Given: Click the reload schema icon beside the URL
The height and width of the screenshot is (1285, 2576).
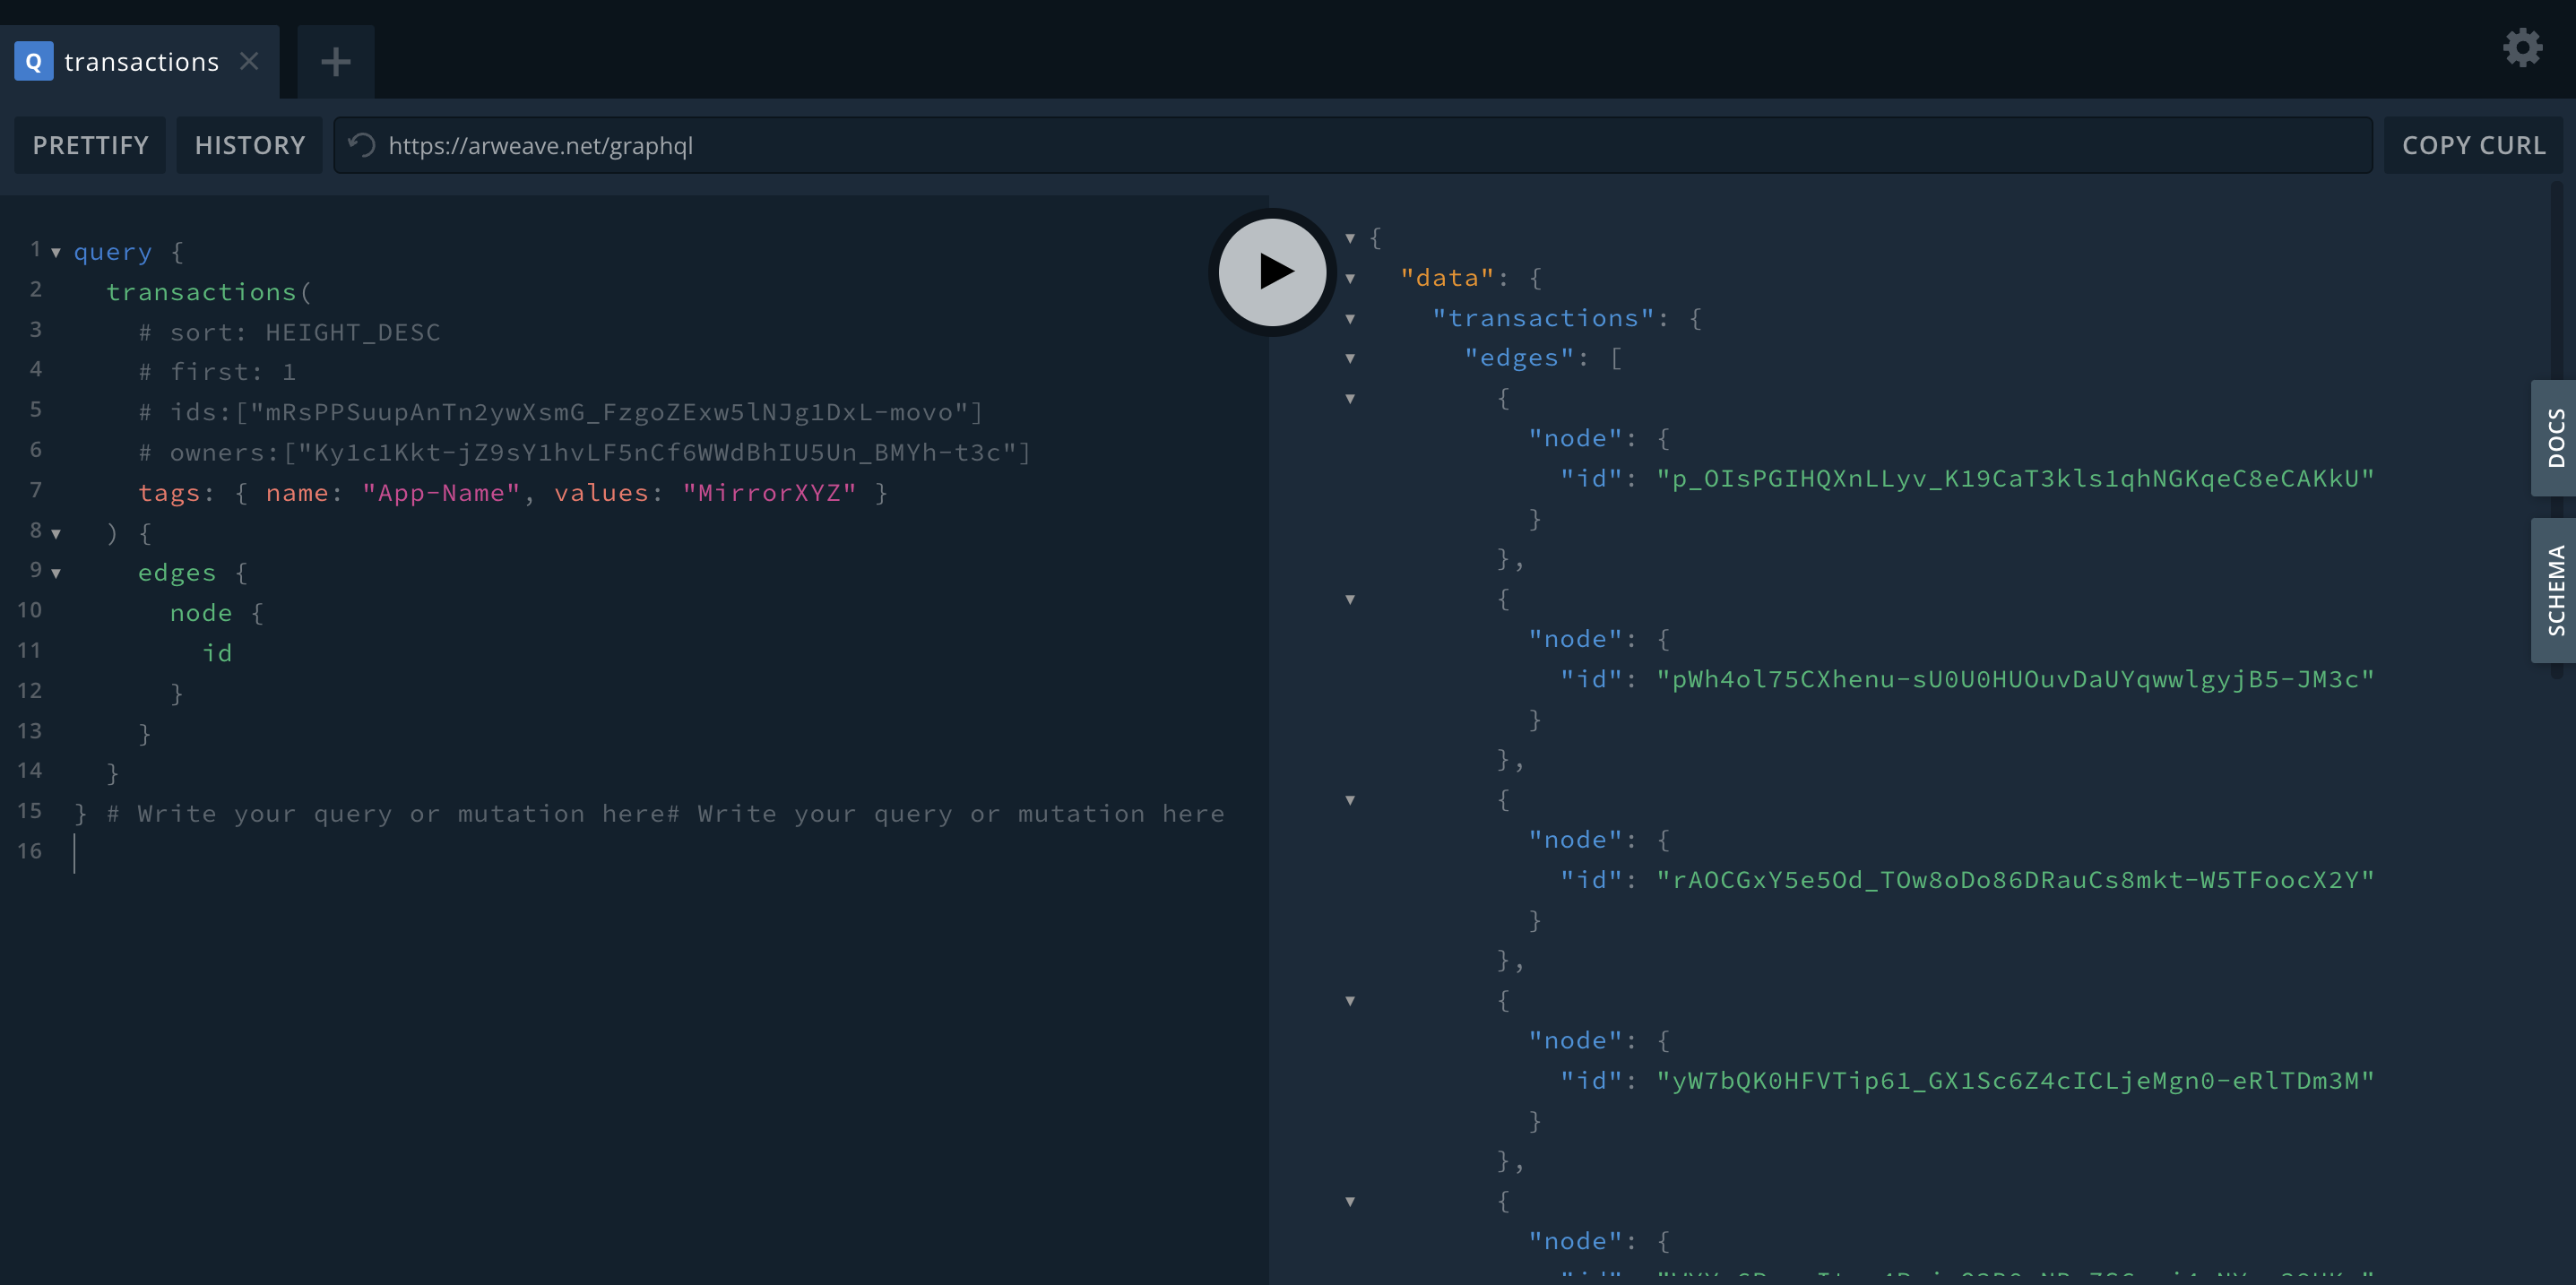Looking at the screenshot, I should 361,145.
